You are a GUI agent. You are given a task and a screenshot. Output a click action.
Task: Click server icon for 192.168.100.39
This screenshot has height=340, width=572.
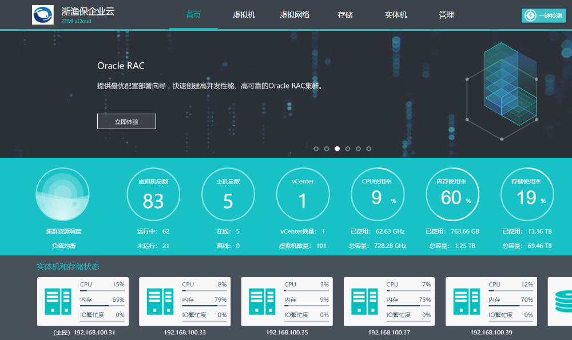(x=467, y=301)
